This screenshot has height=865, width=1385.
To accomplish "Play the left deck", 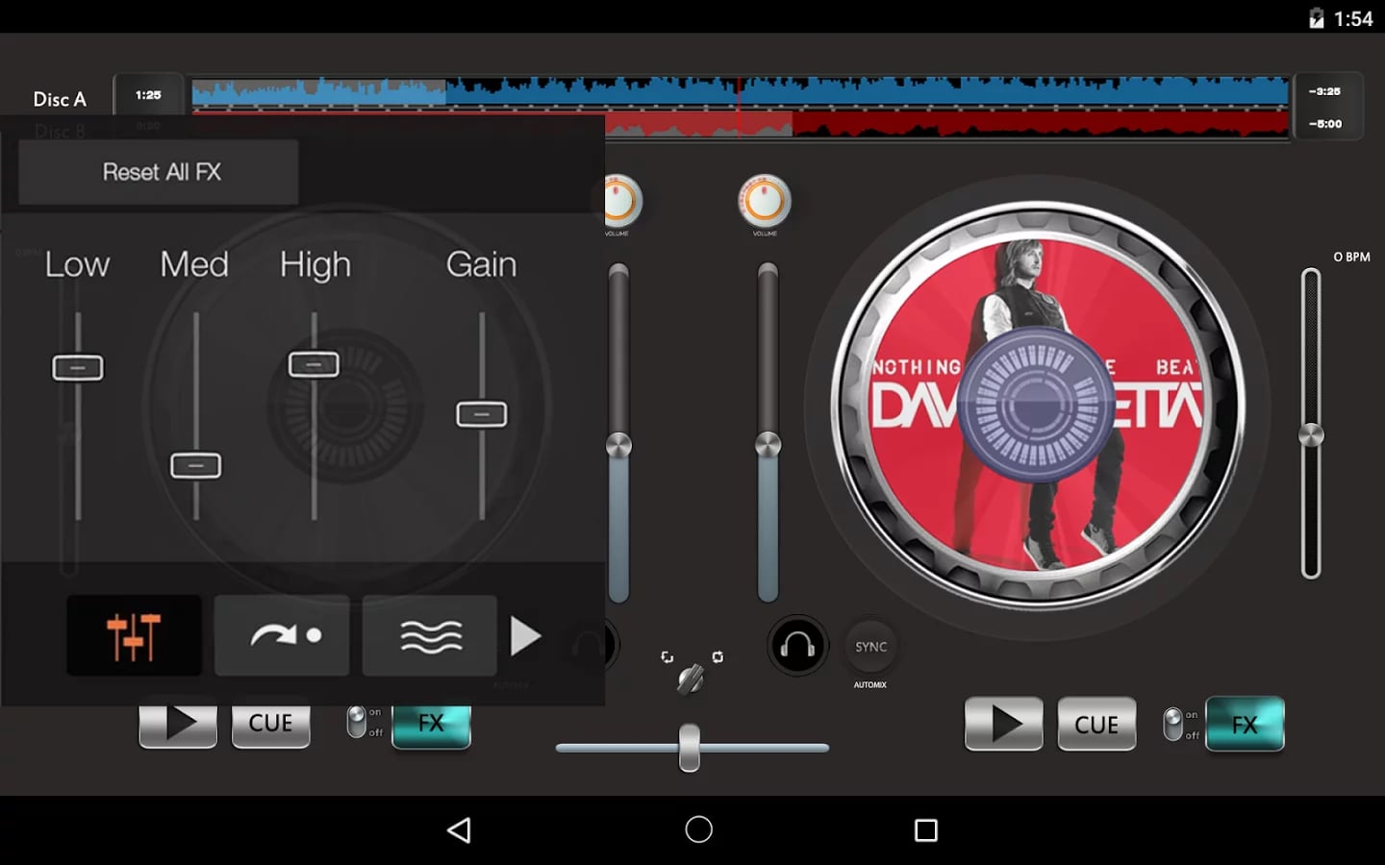I will pyautogui.click(x=178, y=726).
